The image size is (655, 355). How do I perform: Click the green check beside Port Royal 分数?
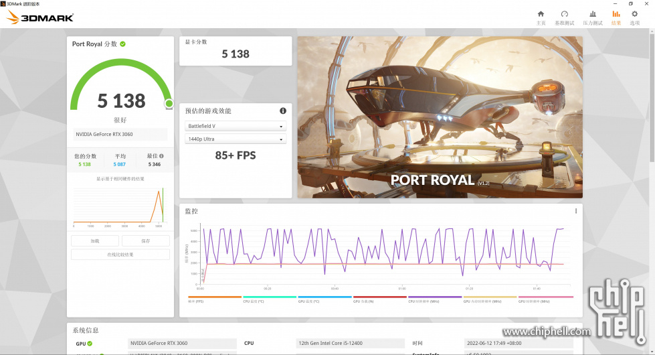click(123, 44)
